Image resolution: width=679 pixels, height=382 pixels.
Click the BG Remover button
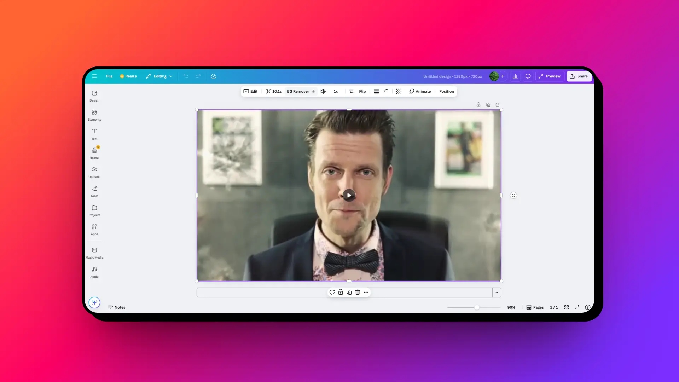301,91
